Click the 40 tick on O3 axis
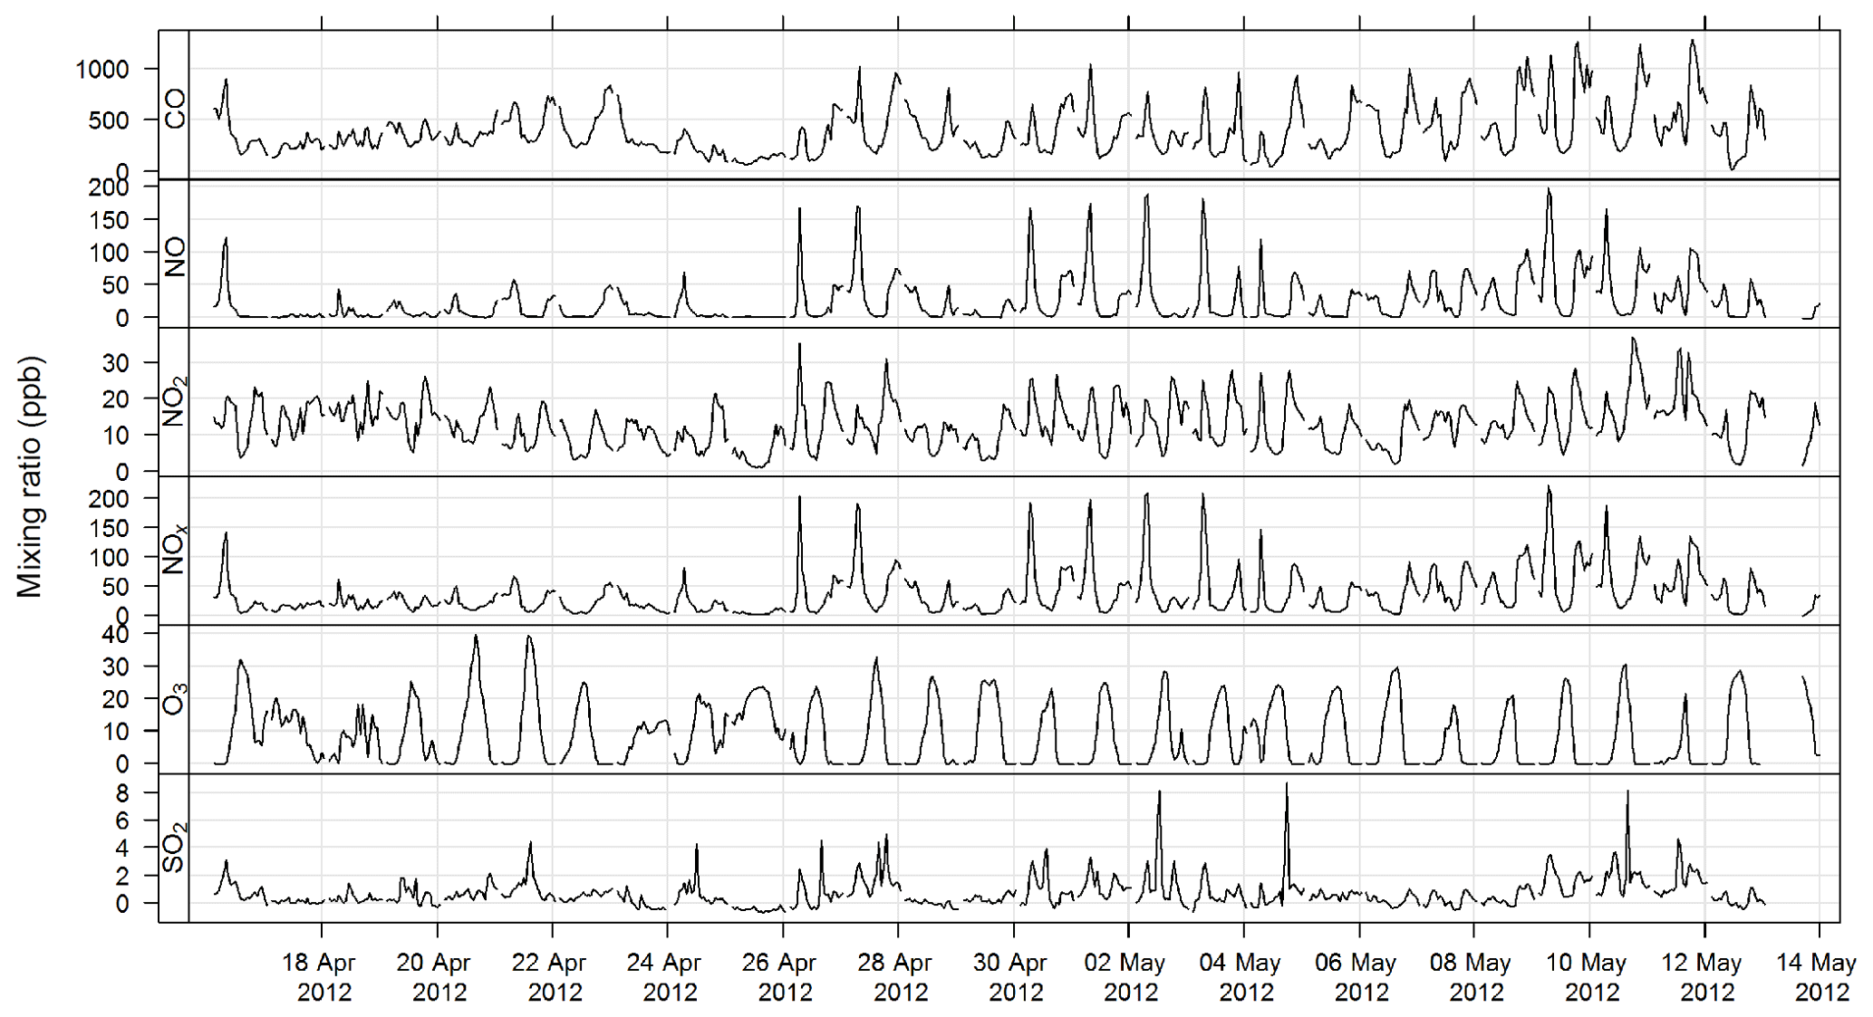 (115, 635)
